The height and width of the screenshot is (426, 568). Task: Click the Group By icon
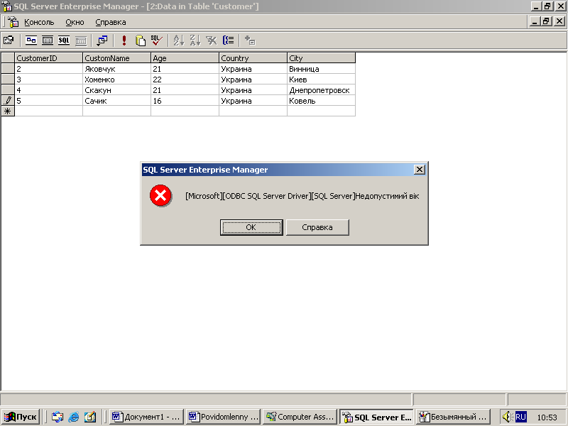click(x=228, y=40)
